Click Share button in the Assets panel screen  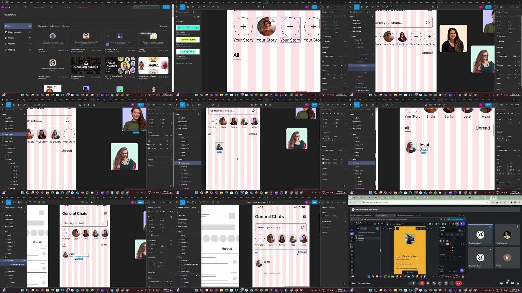(315, 7)
